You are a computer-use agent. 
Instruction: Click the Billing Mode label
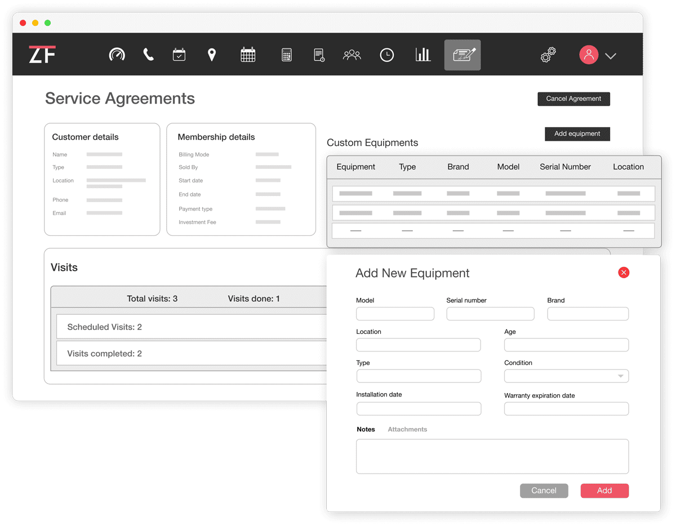point(194,154)
